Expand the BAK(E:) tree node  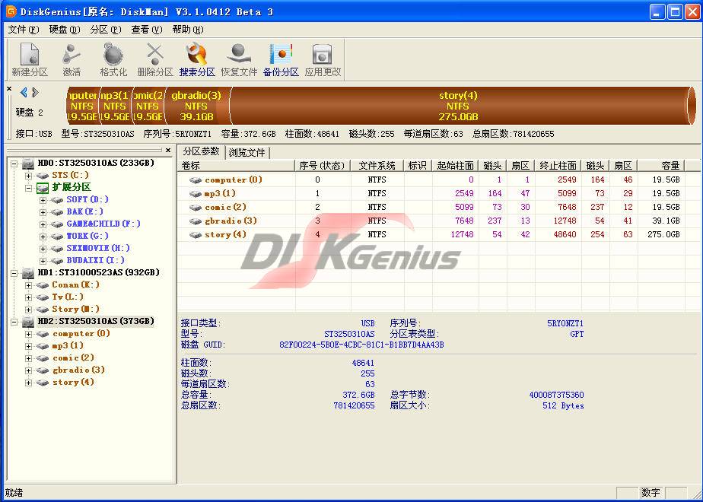43,212
